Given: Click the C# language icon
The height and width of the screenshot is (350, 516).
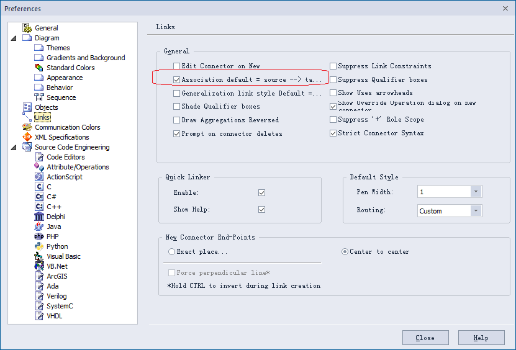Looking at the screenshot, I should click(x=39, y=196).
